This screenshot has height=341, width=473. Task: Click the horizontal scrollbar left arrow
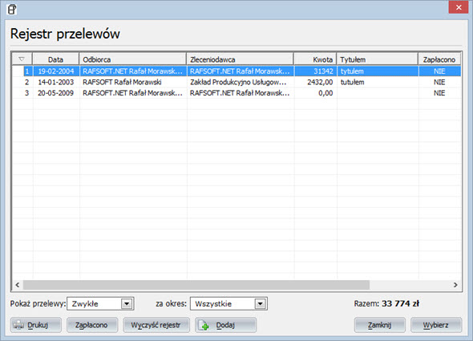click(x=18, y=285)
